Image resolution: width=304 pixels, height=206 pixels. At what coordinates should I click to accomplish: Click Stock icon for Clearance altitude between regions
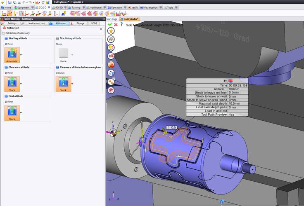tap(63, 84)
